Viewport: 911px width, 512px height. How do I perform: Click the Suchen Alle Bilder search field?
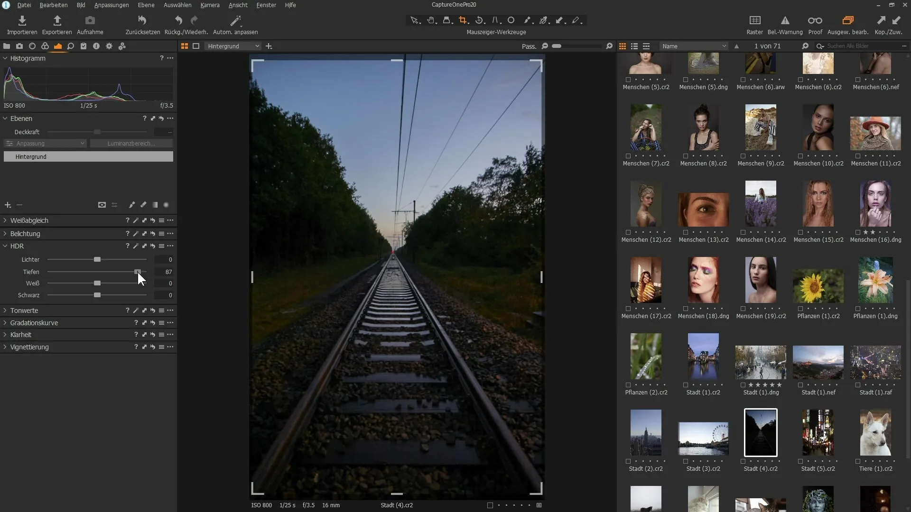tap(863, 46)
